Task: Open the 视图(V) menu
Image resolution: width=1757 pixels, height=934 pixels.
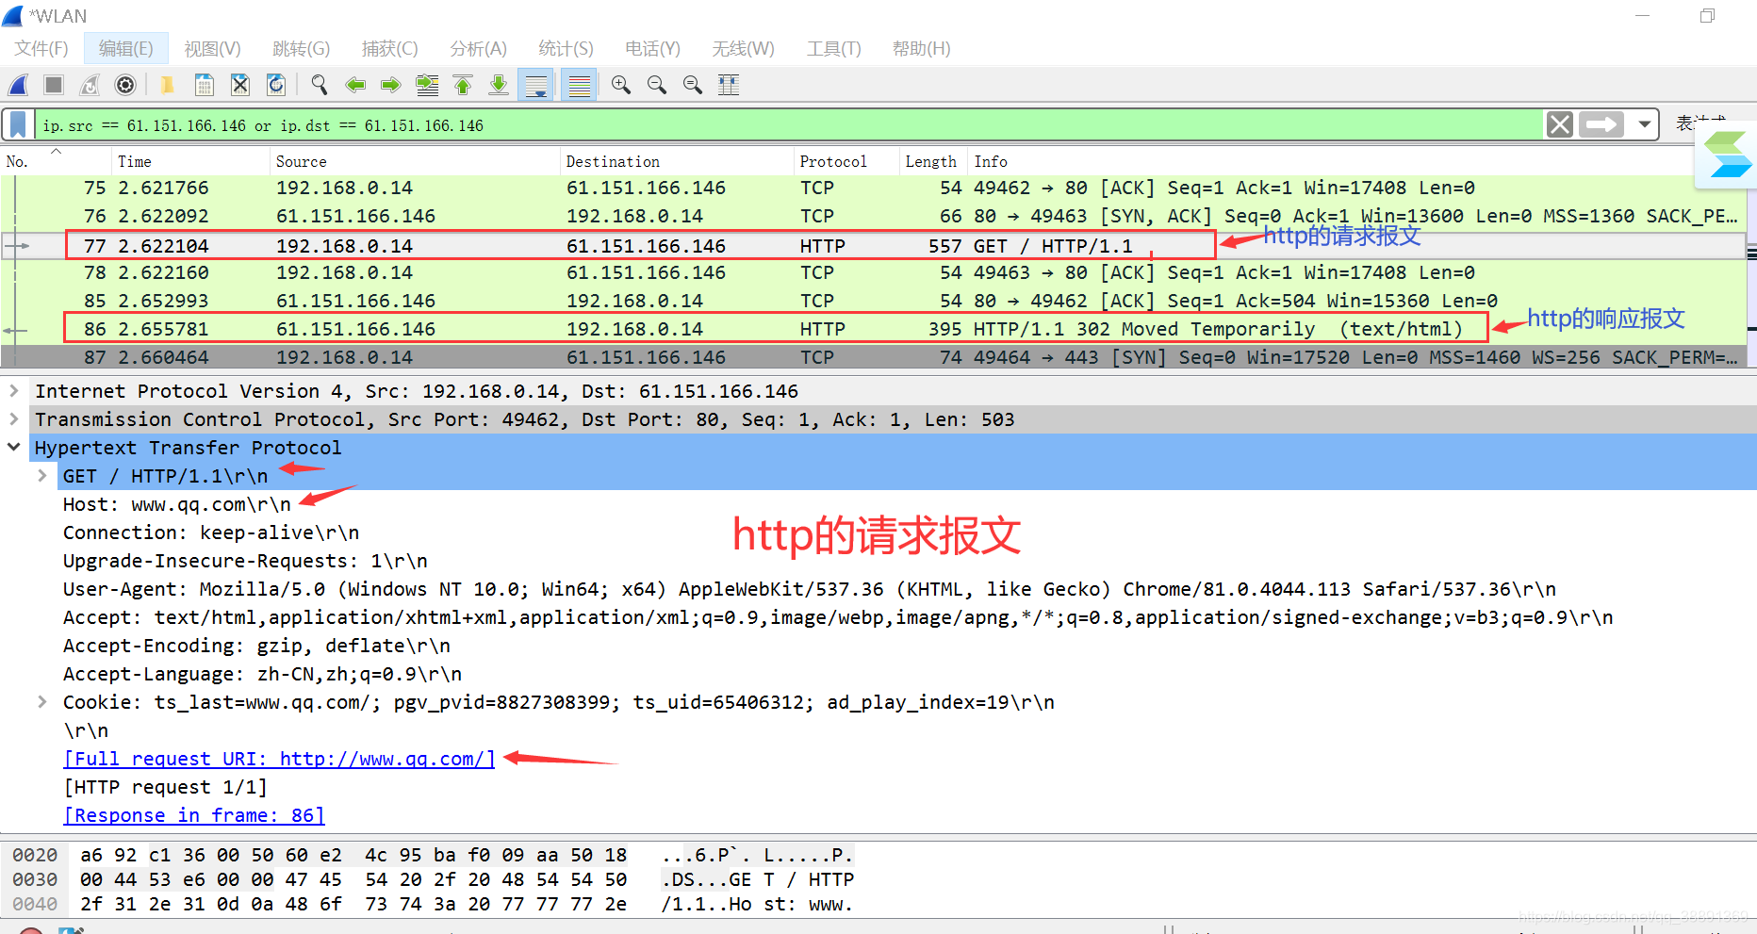Action: (x=212, y=48)
